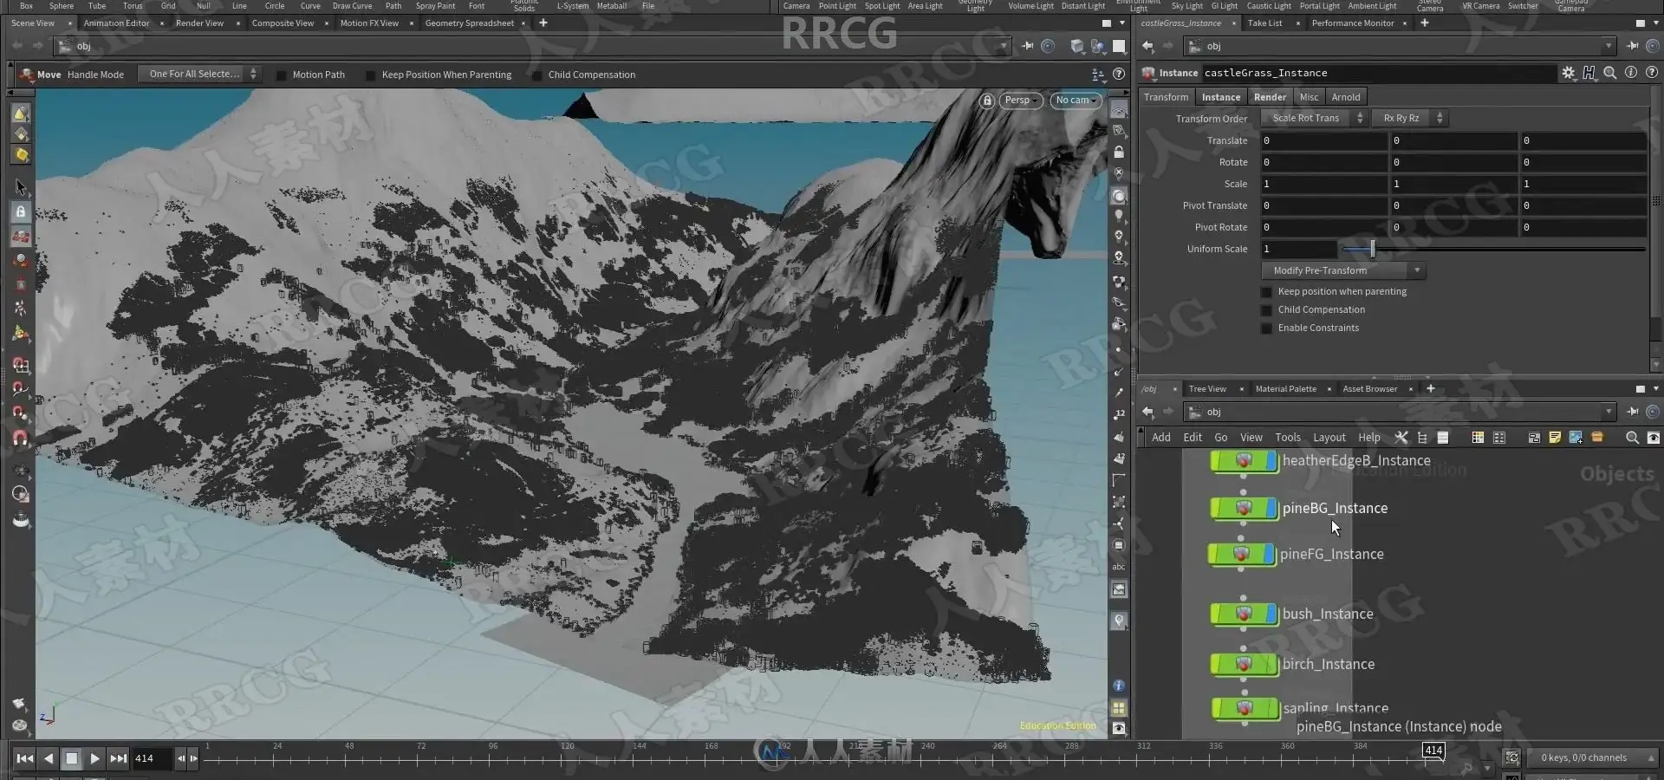Image resolution: width=1664 pixels, height=780 pixels.
Task: Click the timeline current frame 414 marker
Action: click(1433, 751)
